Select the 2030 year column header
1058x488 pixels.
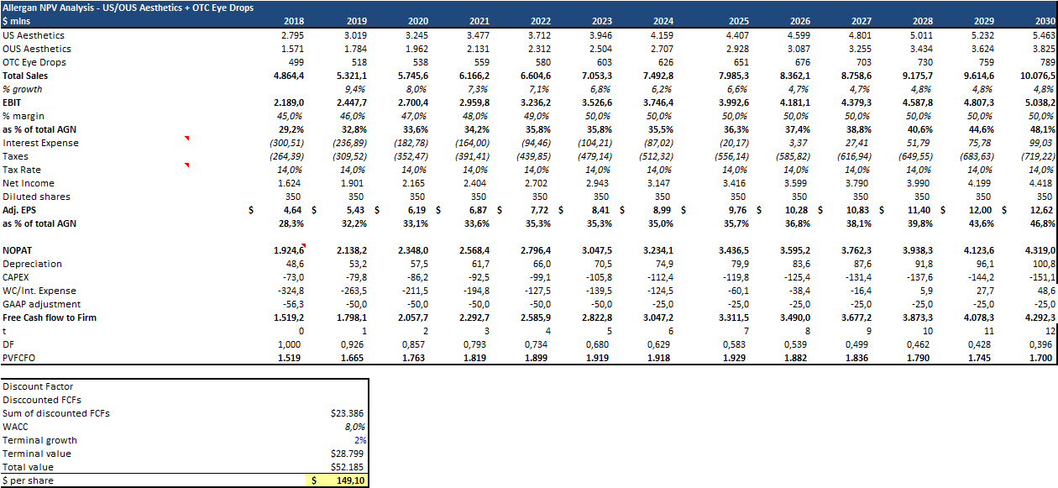(x=1044, y=21)
